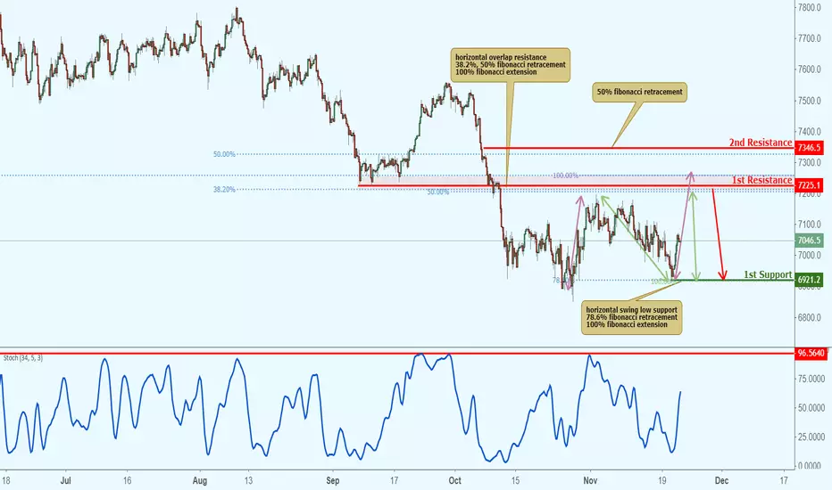Click the 7100.0 price axis label

click(810, 225)
